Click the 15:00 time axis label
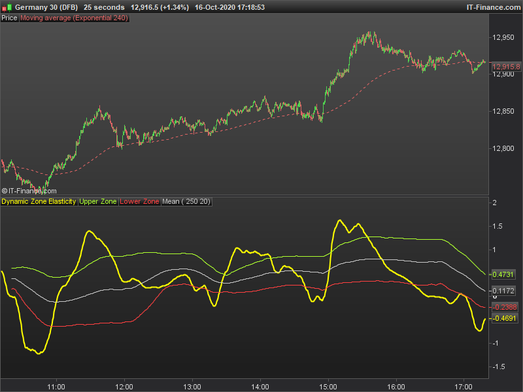Screen dimensions: 523x392 [x=328, y=387]
